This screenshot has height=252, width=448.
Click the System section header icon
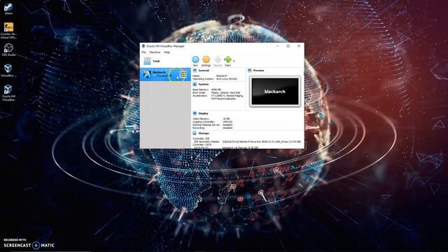click(x=195, y=84)
